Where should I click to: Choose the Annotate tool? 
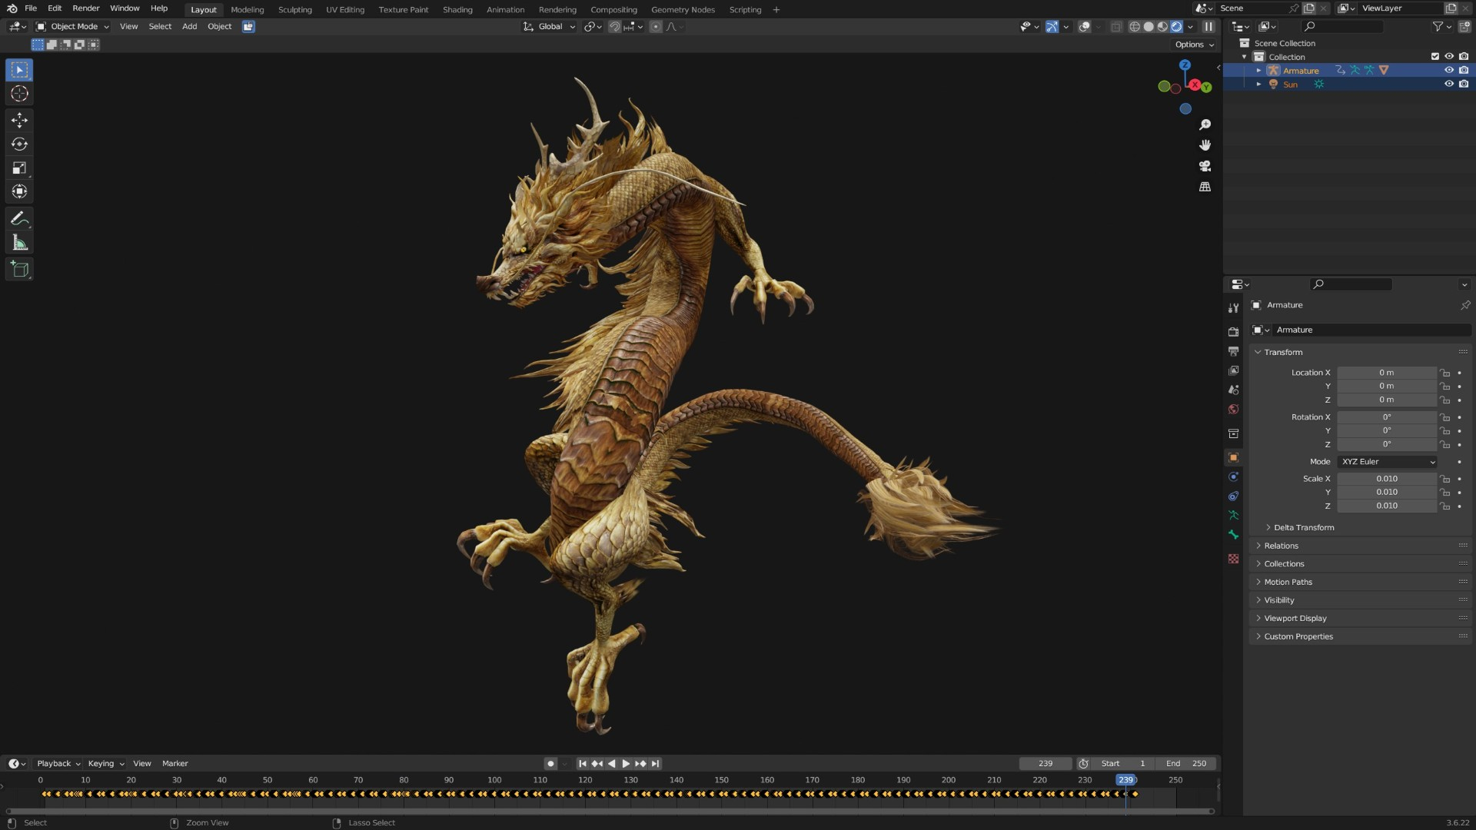tap(19, 219)
